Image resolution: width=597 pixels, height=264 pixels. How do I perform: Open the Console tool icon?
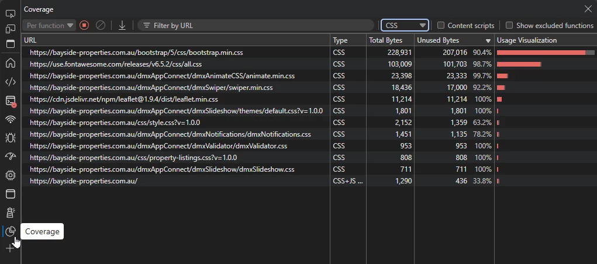click(11, 101)
